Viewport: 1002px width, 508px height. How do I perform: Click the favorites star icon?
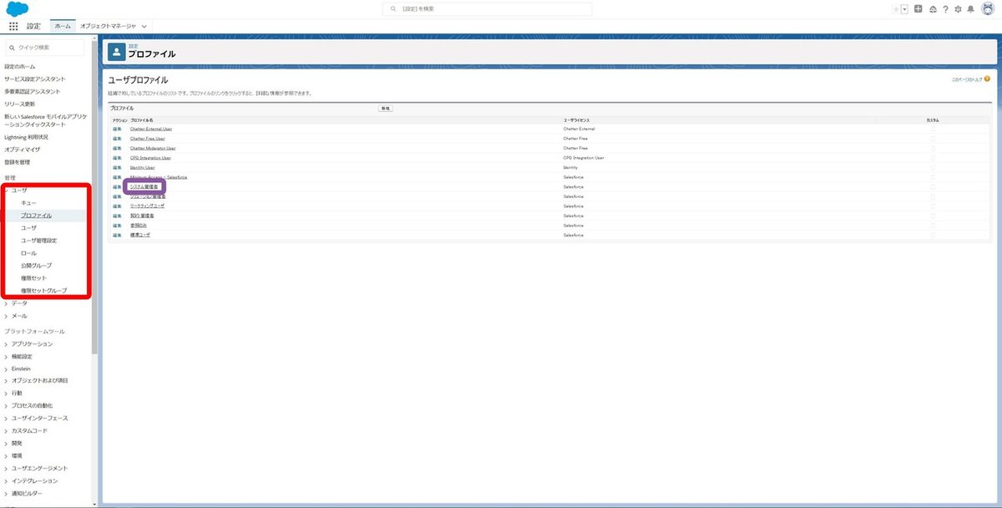896,9
